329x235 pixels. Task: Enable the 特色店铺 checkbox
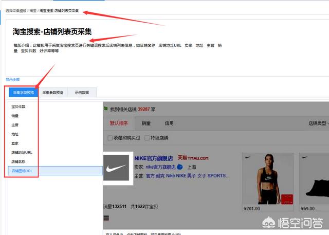click(147, 138)
